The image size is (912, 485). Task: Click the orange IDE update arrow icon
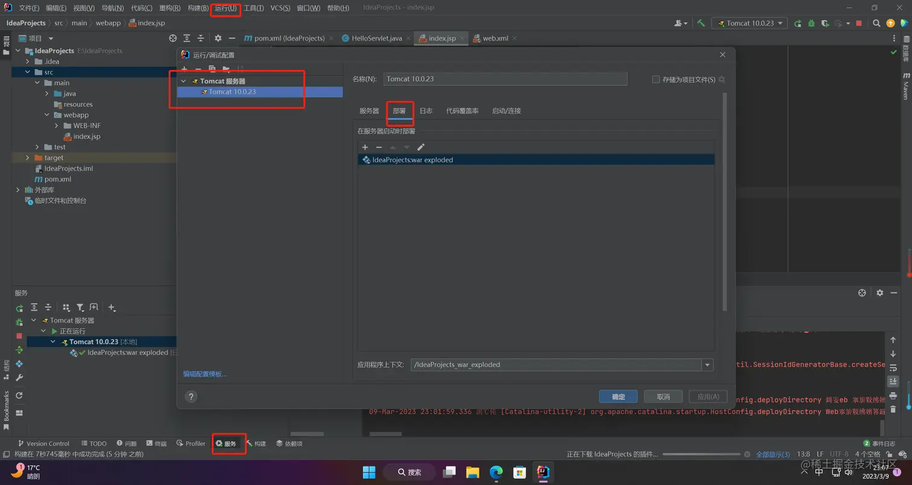[891, 23]
